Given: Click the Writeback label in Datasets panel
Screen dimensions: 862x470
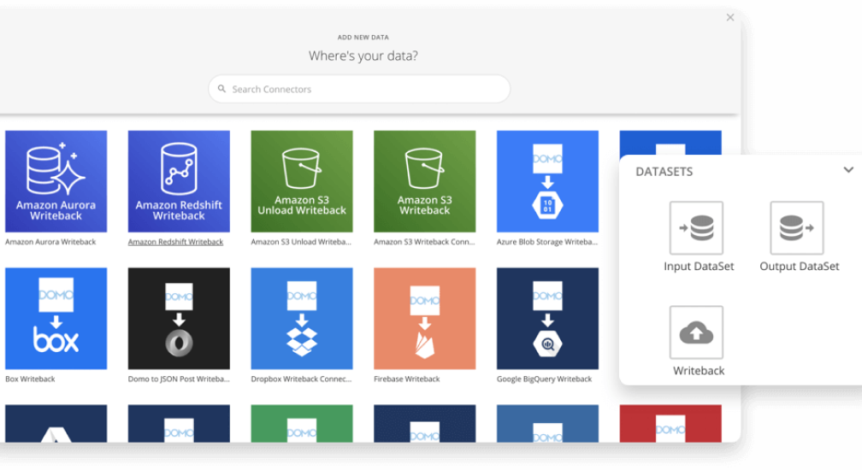Looking at the screenshot, I should tap(699, 371).
